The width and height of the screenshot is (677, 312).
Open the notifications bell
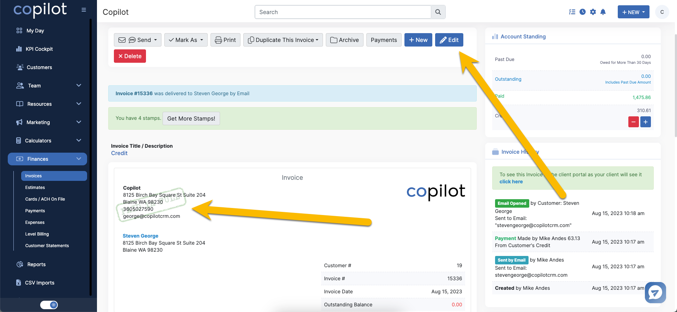603,12
